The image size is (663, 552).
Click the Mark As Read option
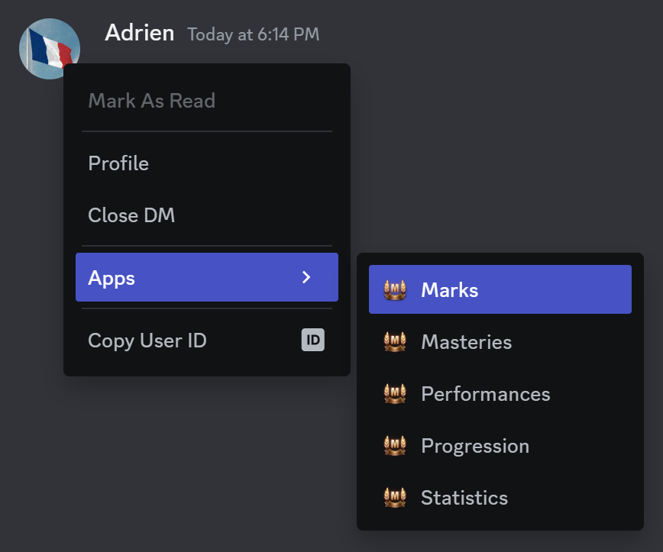[151, 101]
